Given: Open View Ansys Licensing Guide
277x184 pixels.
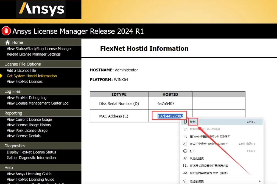Looking at the screenshot, I should [29, 174].
